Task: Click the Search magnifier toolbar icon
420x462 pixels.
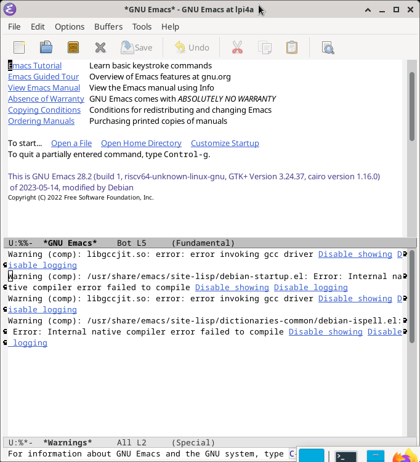Action: pyautogui.click(x=328, y=47)
